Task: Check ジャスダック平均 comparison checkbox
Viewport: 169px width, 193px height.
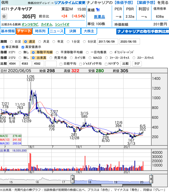Action: [x=81, y=64]
